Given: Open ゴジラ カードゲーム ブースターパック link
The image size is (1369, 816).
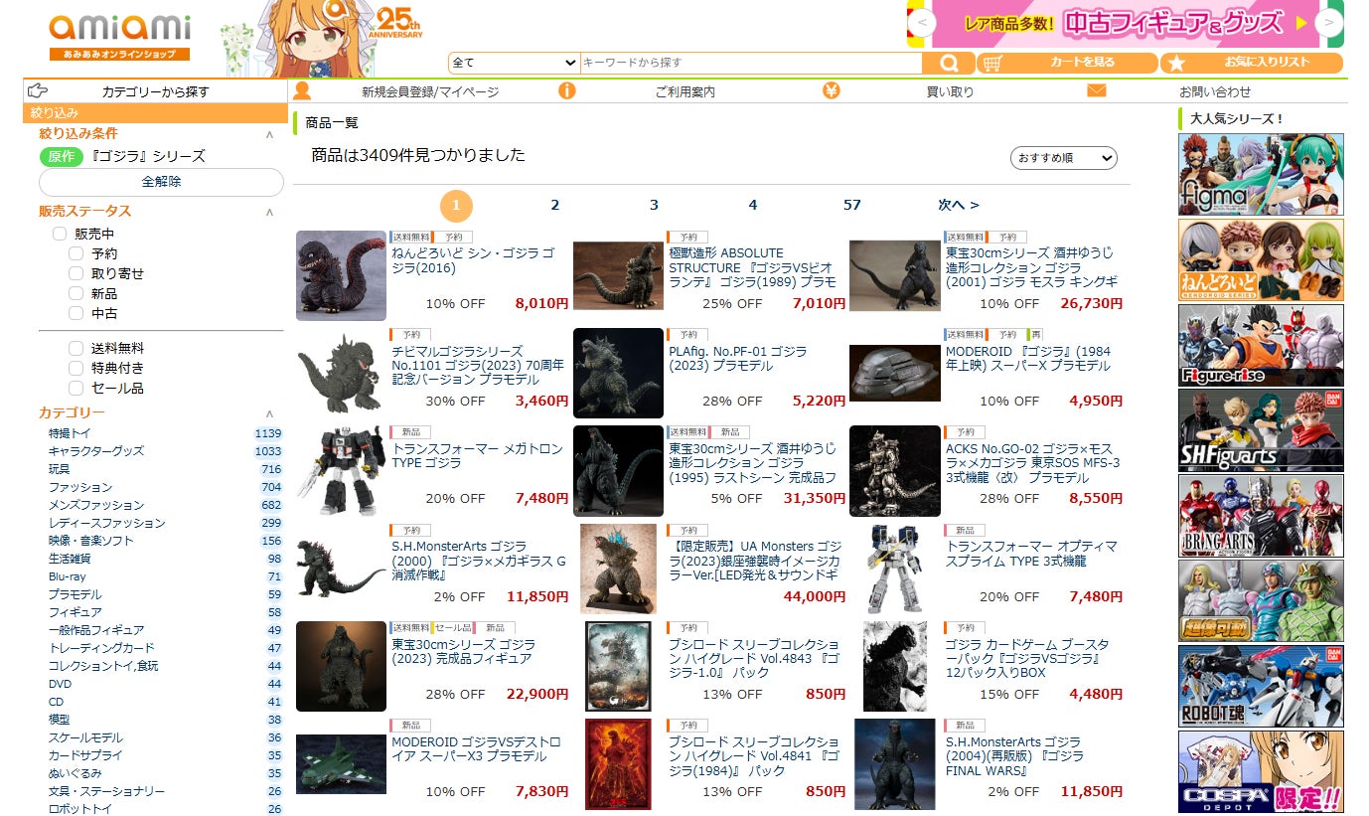Looking at the screenshot, I should coord(1027,659).
